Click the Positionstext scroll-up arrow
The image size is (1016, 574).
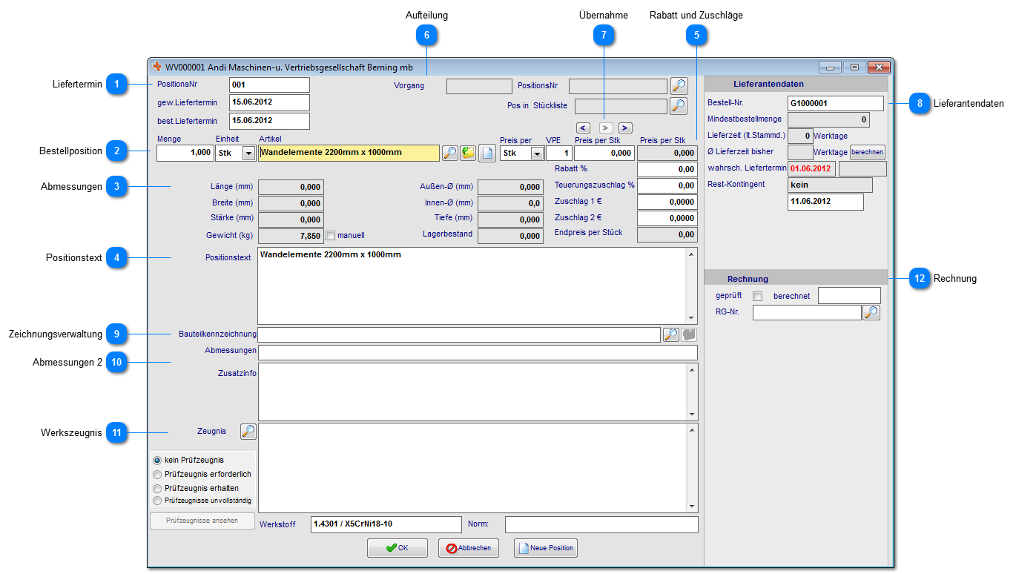[692, 255]
